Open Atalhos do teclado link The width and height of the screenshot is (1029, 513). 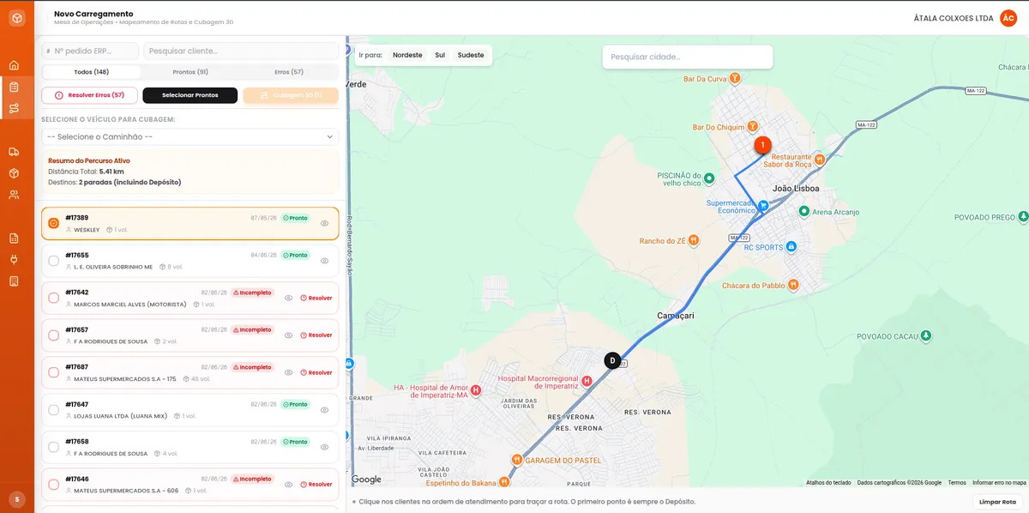coord(828,483)
